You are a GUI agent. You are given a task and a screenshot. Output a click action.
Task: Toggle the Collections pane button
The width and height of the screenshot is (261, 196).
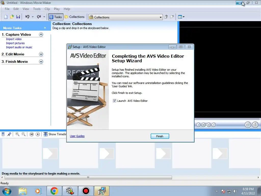pos(75,17)
